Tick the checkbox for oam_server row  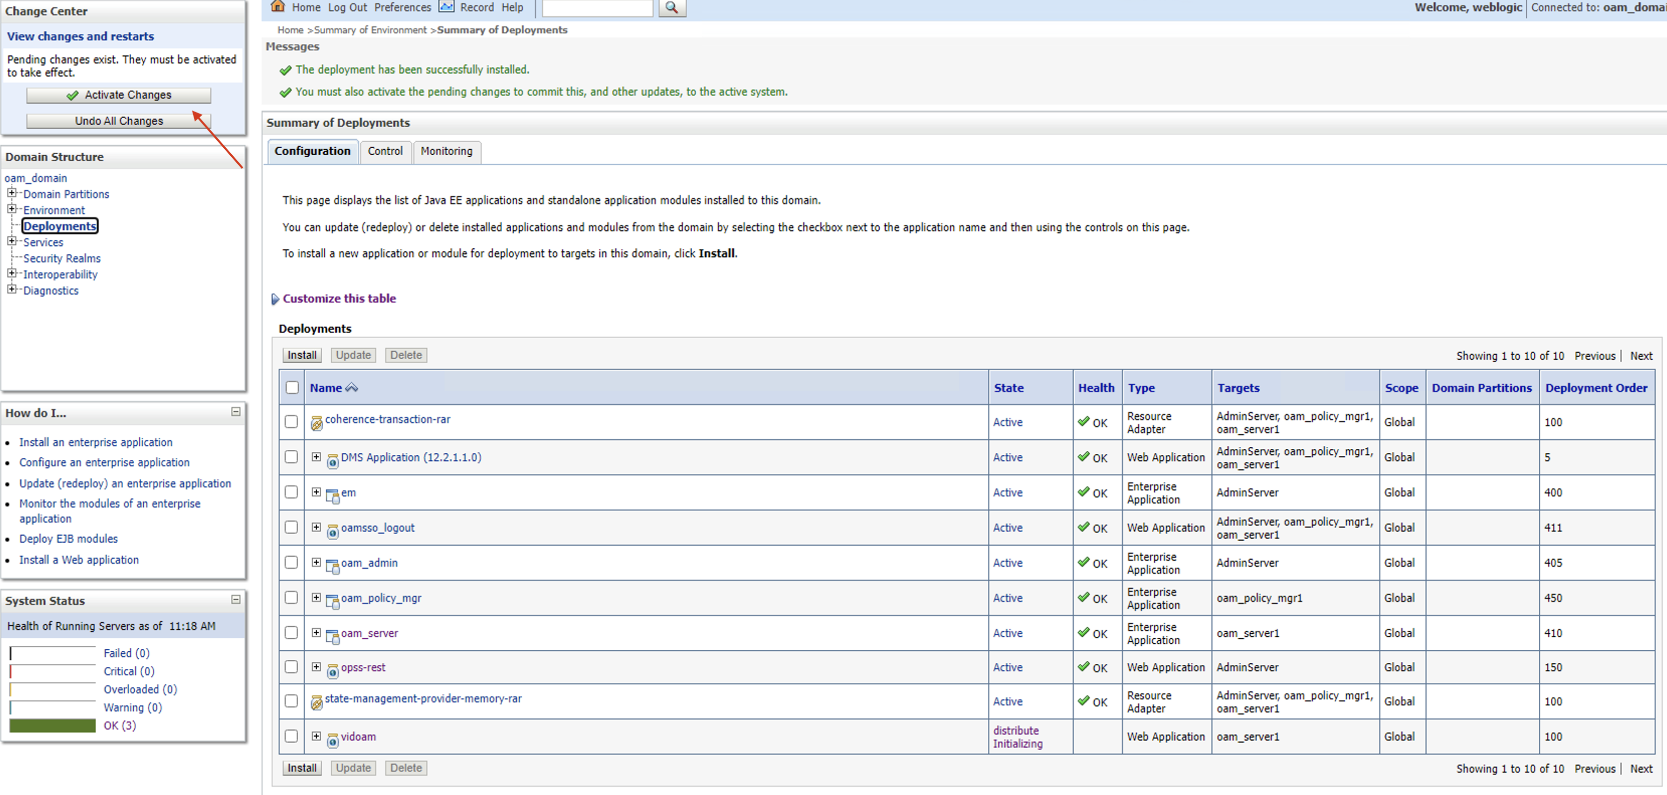[291, 633]
